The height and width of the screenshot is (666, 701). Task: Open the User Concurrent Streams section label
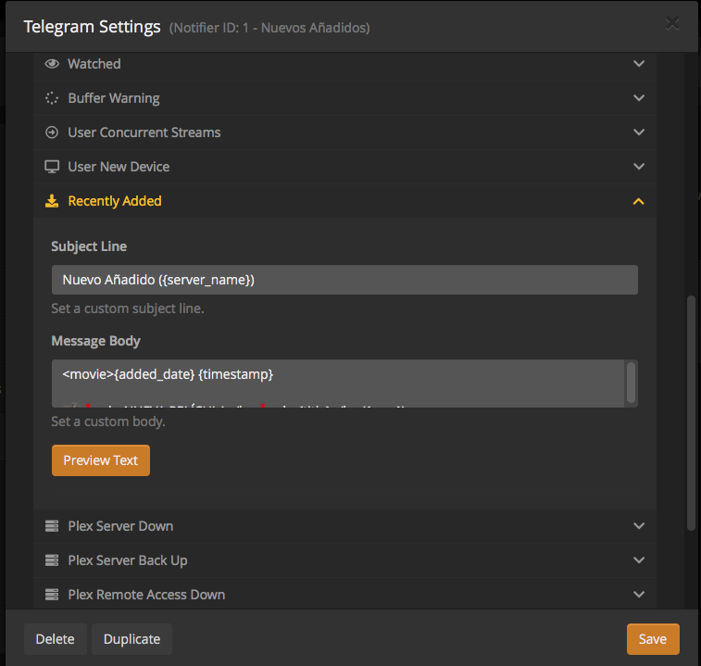tap(144, 132)
